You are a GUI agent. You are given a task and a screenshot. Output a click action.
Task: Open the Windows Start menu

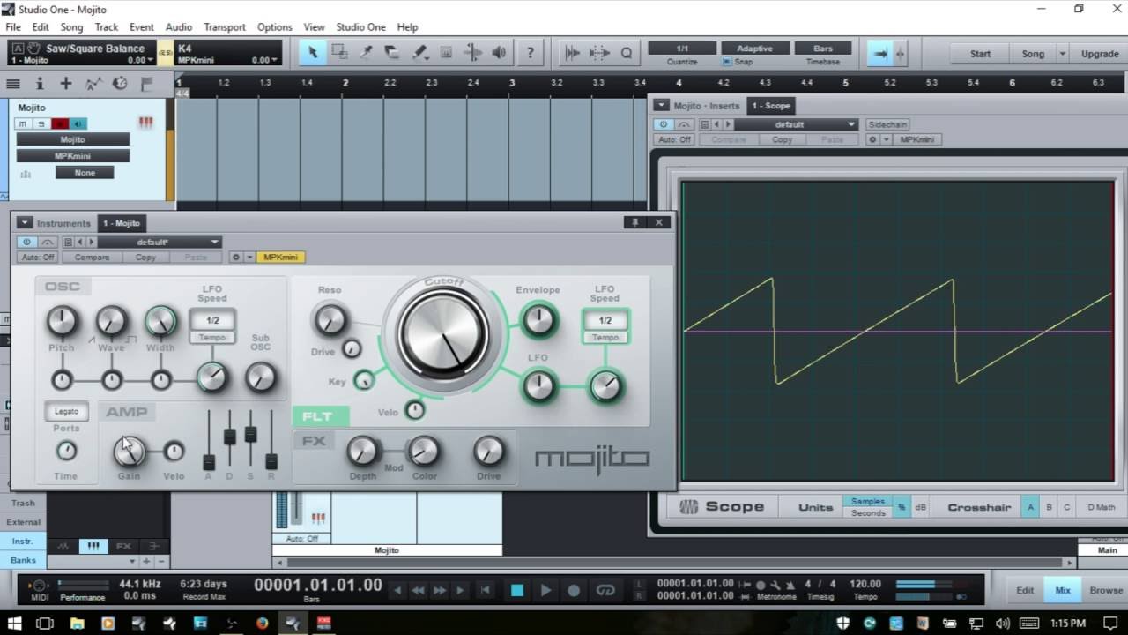pos(15,623)
